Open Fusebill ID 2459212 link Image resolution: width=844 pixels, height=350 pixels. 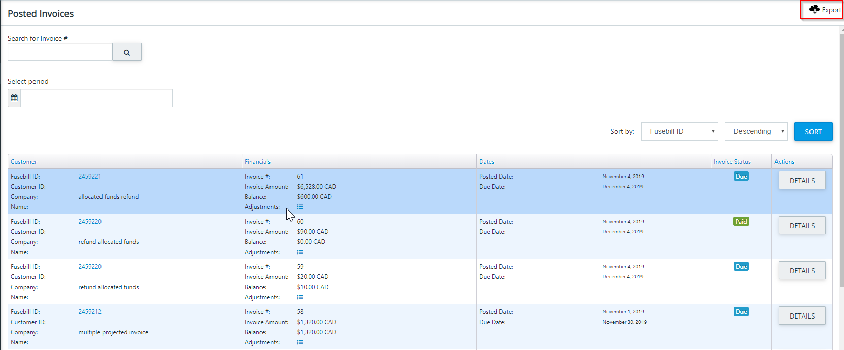click(90, 312)
